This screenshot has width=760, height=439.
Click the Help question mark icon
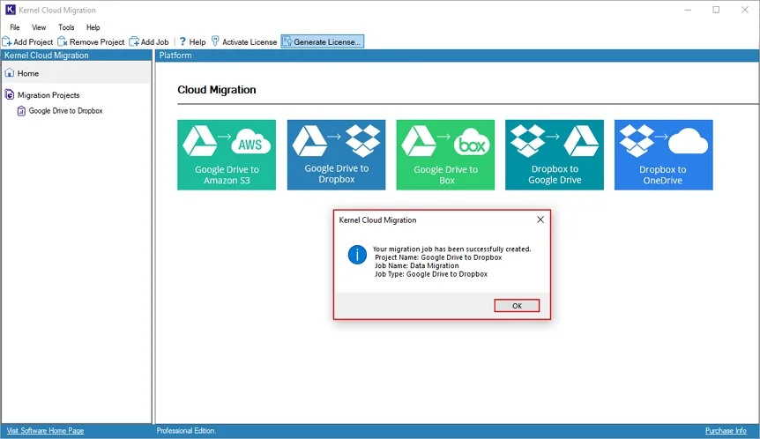coord(183,41)
